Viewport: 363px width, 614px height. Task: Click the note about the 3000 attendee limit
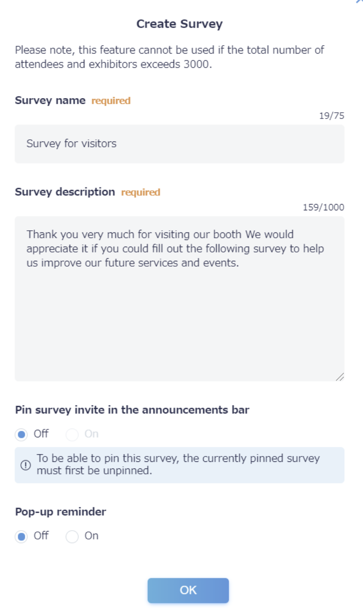click(170, 57)
